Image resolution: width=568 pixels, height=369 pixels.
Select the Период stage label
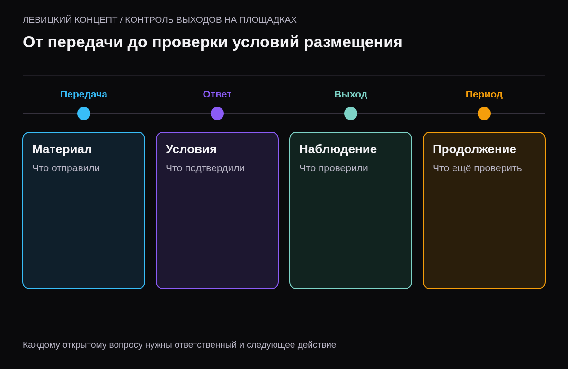(x=484, y=94)
